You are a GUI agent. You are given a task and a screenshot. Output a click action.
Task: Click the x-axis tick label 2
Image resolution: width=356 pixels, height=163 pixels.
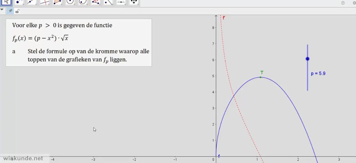(298, 159)
